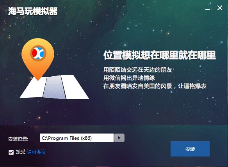
Task: Click the blue 安装 button
Action: (x=190, y=149)
